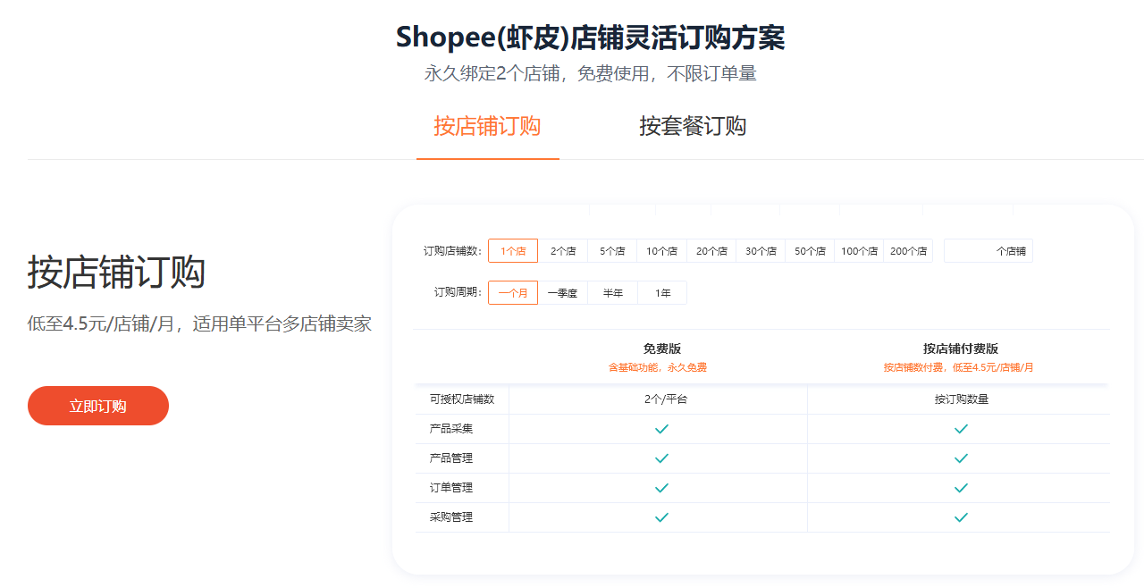Image resolution: width=1144 pixels, height=588 pixels.
Task: Select the 2个店 store count option
Action: pos(562,251)
